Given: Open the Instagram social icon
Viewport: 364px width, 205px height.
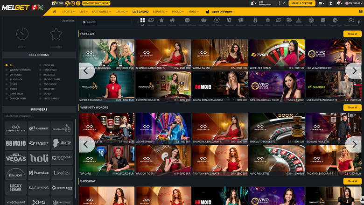Looking at the screenshot, I should pyautogui.click(x=73, y=3).
